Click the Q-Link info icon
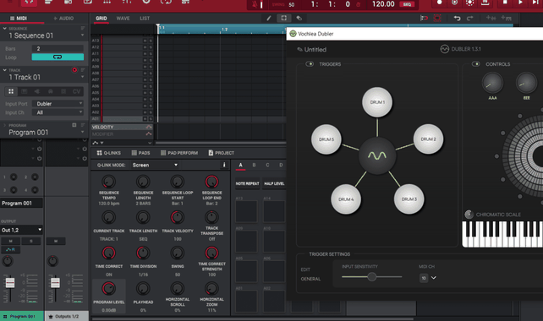The height and width of the screenshot is (321, 543). [224, 165]
